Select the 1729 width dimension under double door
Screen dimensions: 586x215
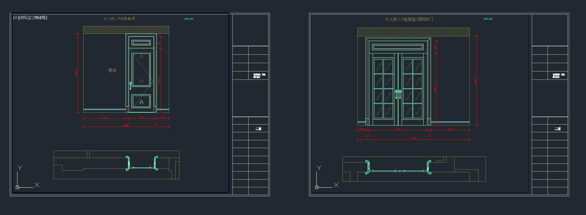398,129
